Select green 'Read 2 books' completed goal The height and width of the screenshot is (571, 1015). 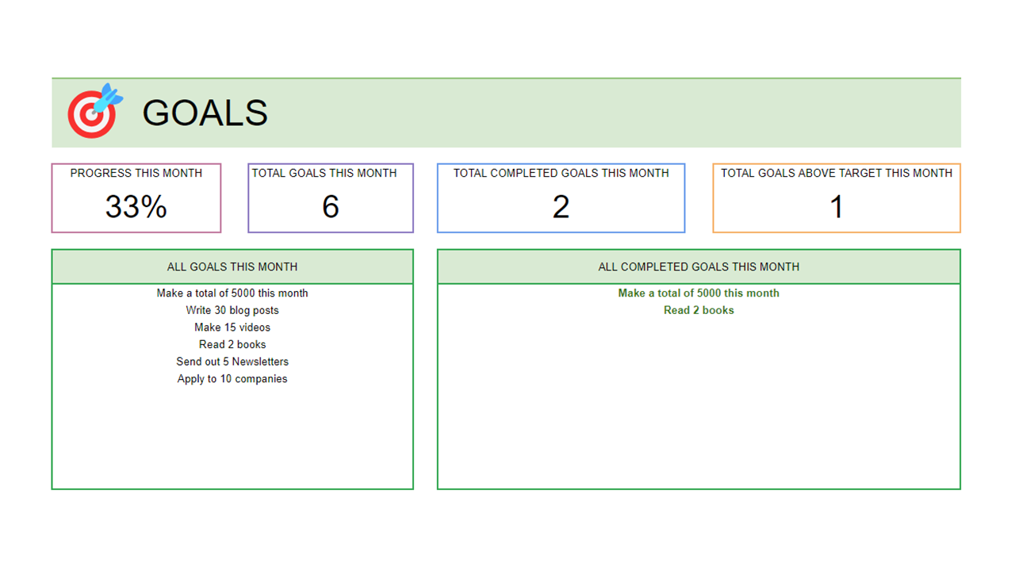[699, 310]
